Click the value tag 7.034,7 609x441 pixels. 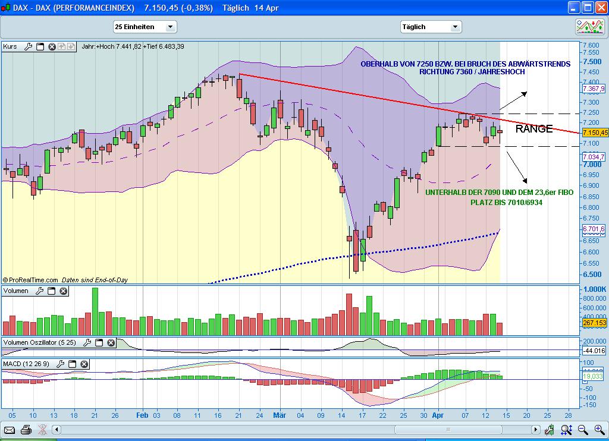click(x=594, y=157)
